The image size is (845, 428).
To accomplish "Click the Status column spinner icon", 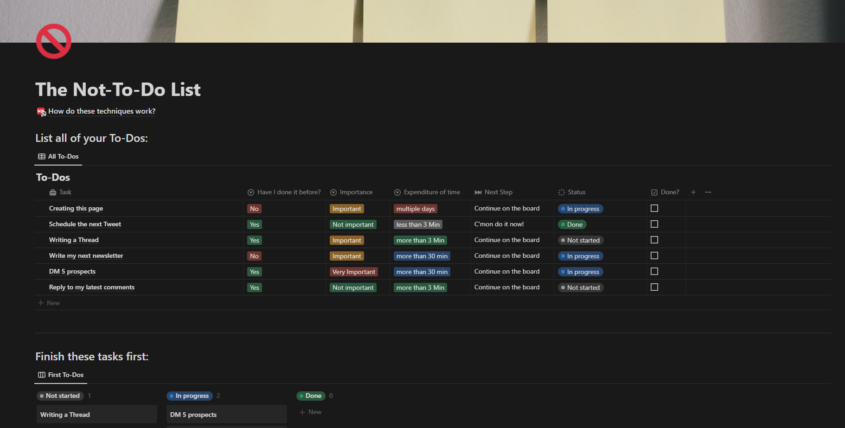I will [562, 192].
